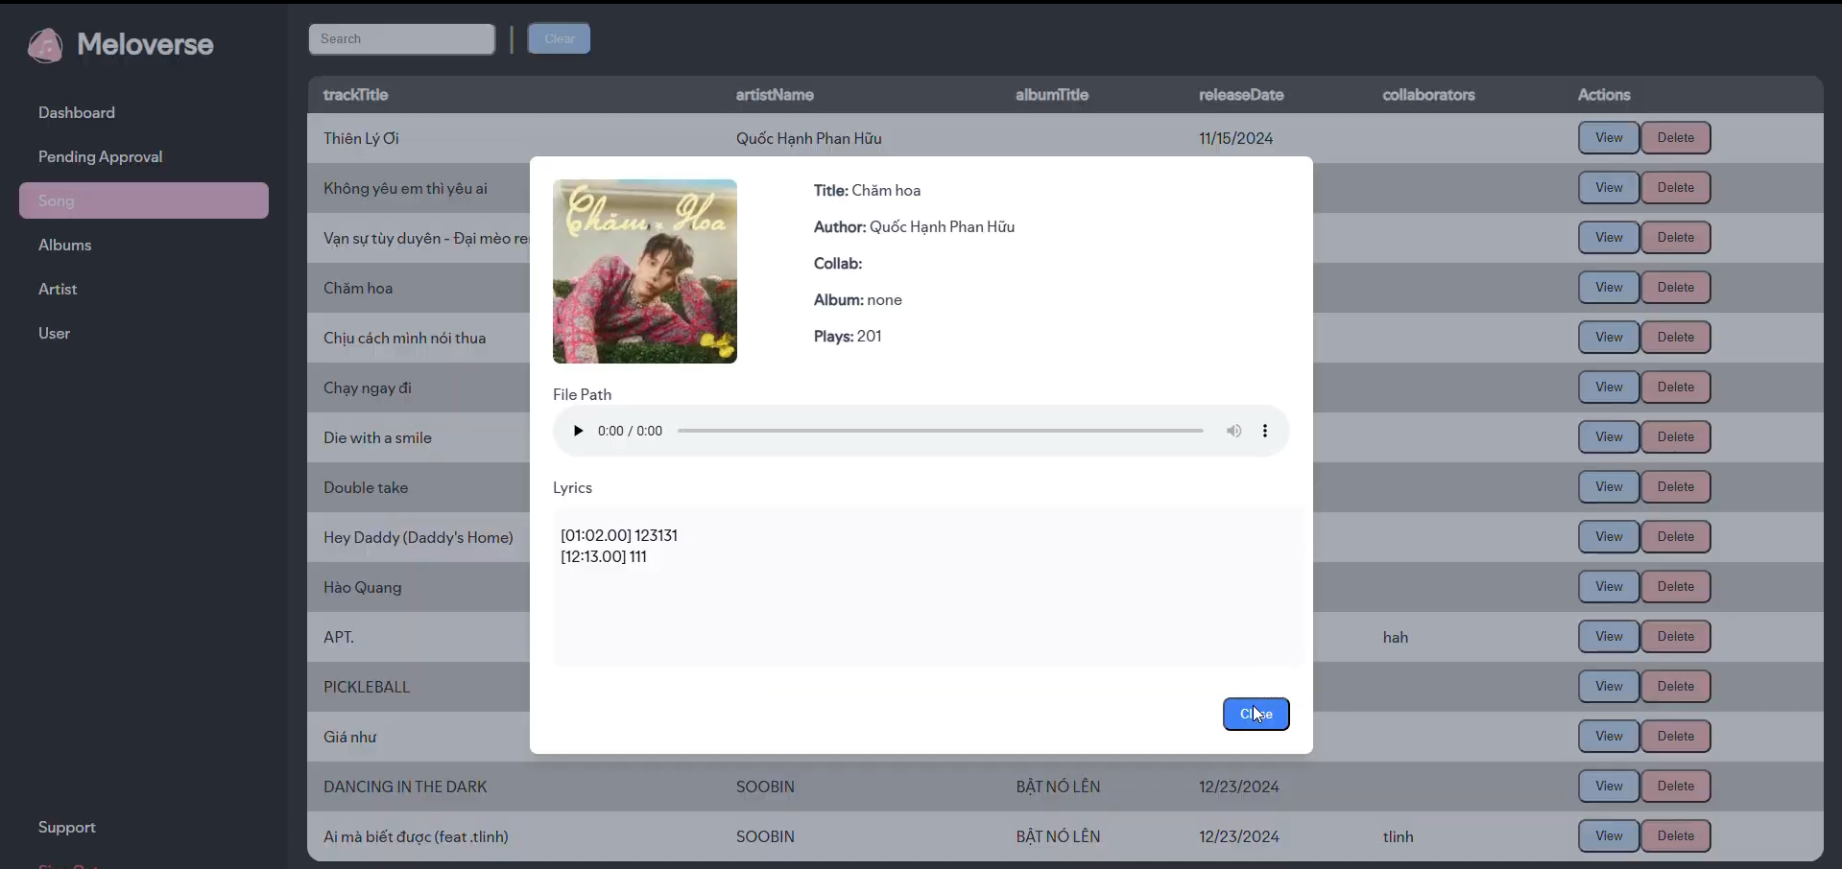Close the song details dialog
The height and width of the screenshot is (869, 1842).
click(1256, 714)
